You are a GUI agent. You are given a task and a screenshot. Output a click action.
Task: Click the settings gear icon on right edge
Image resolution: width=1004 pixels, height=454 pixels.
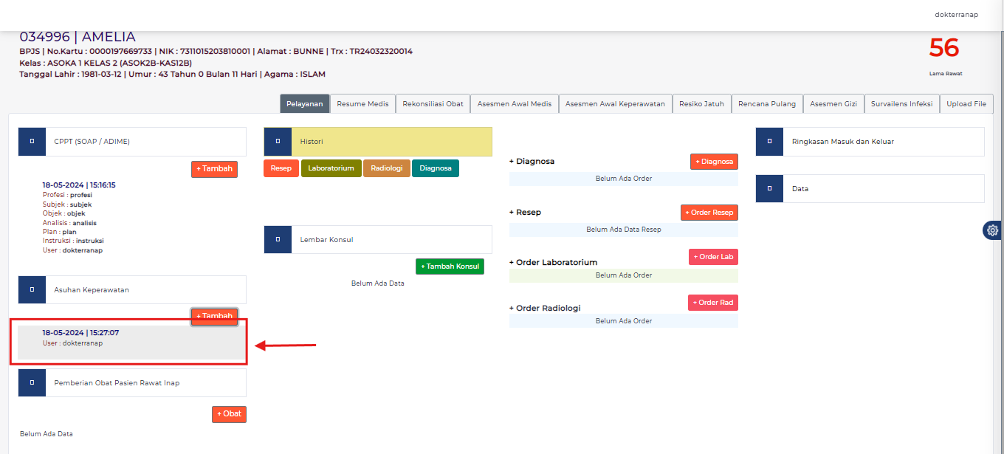coord(993,230)
